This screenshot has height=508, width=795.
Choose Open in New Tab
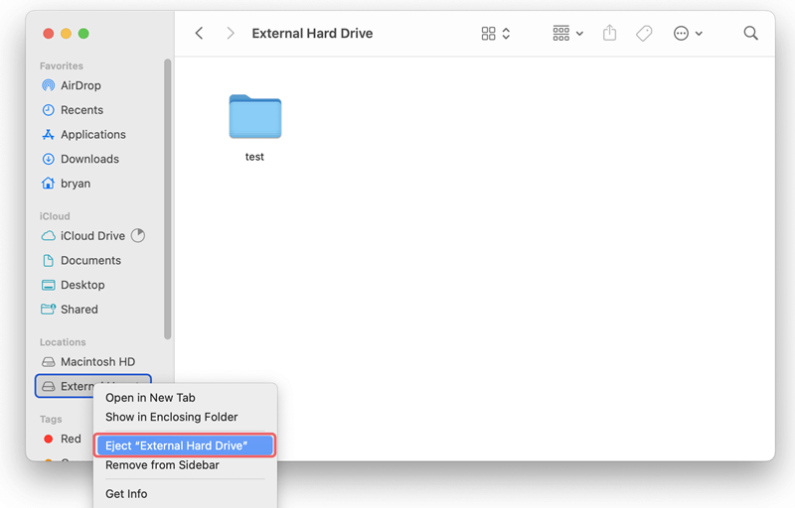(x=150, y=398)
